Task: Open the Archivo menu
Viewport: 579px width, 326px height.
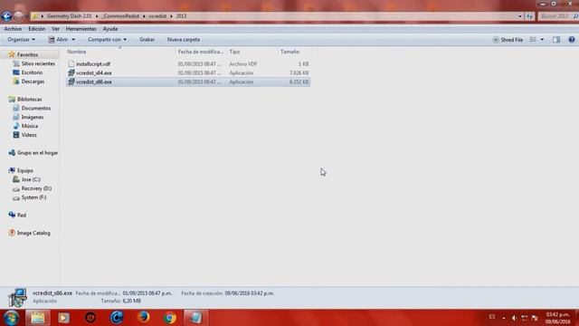Action: coord(13,29)
